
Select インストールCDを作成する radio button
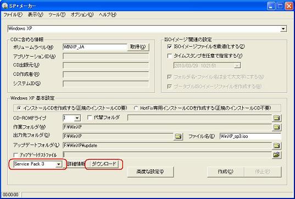pos(19,108)
